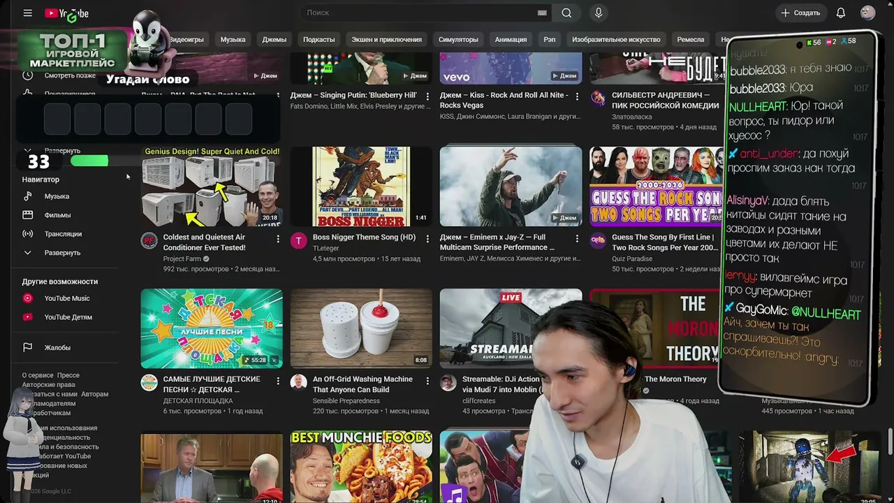
Task: Open options for Boss Nigger Theme Song video
Action: (x=427, y=239)
